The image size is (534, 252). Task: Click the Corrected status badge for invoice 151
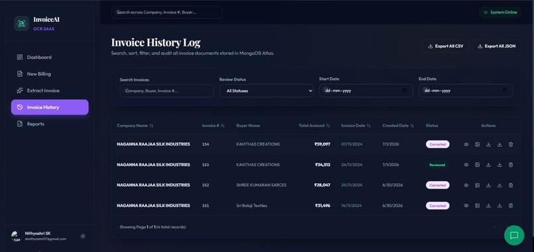tap(438, 206)
